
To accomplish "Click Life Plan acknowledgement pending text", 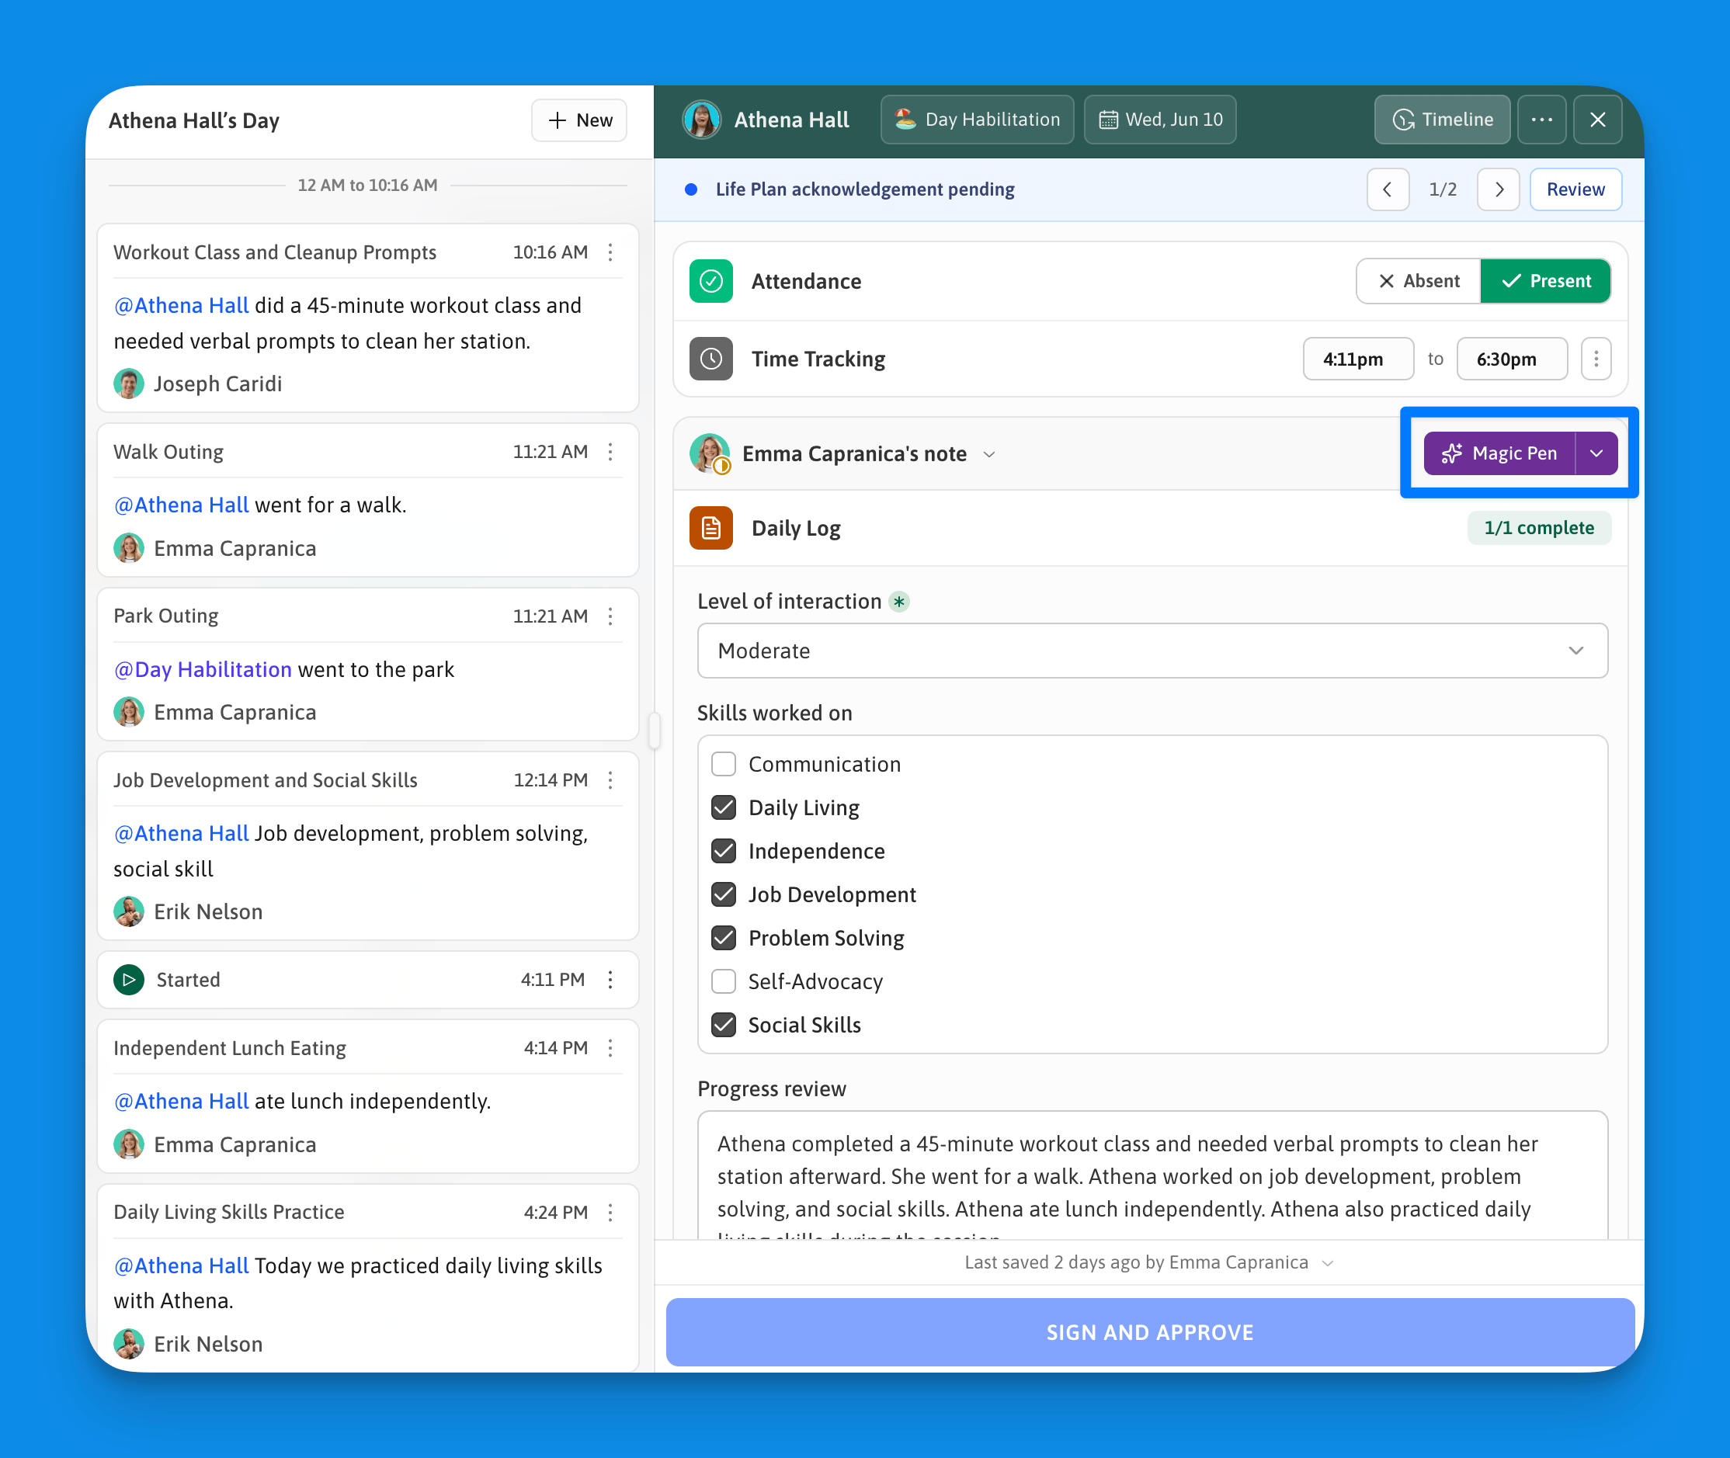I will (864, 189).
